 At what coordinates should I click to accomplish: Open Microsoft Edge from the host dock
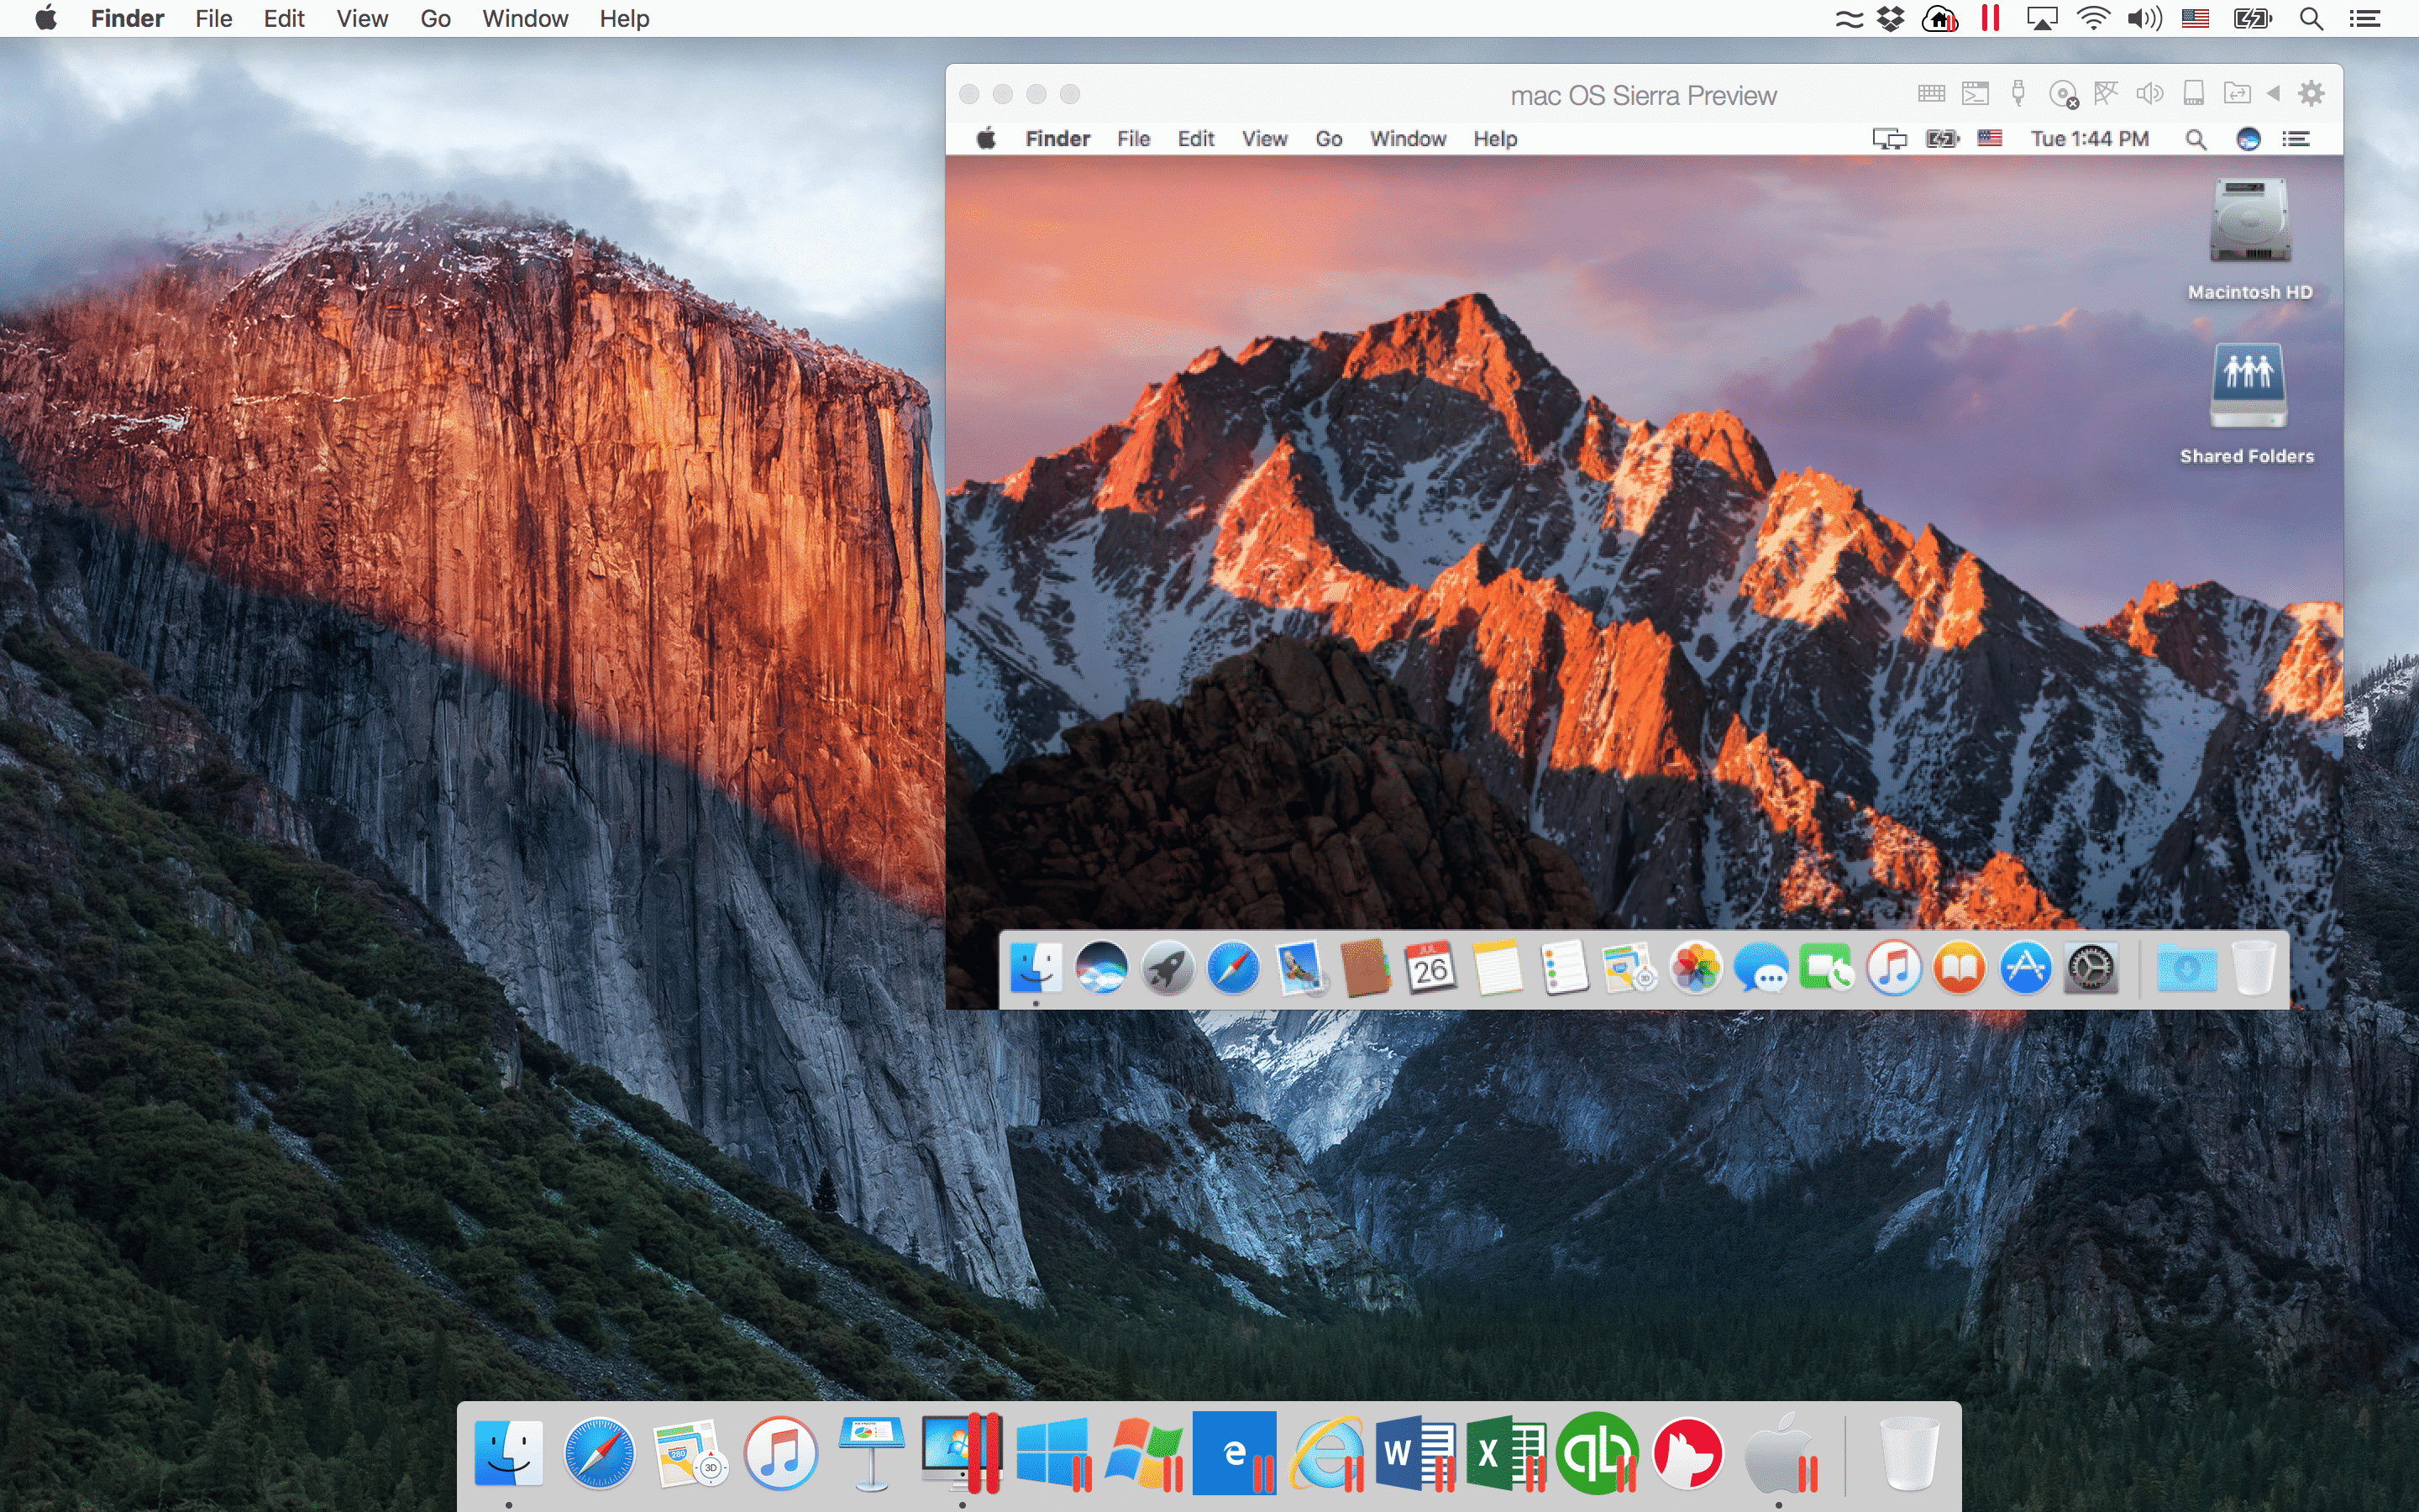(x=1235, y=1452)
